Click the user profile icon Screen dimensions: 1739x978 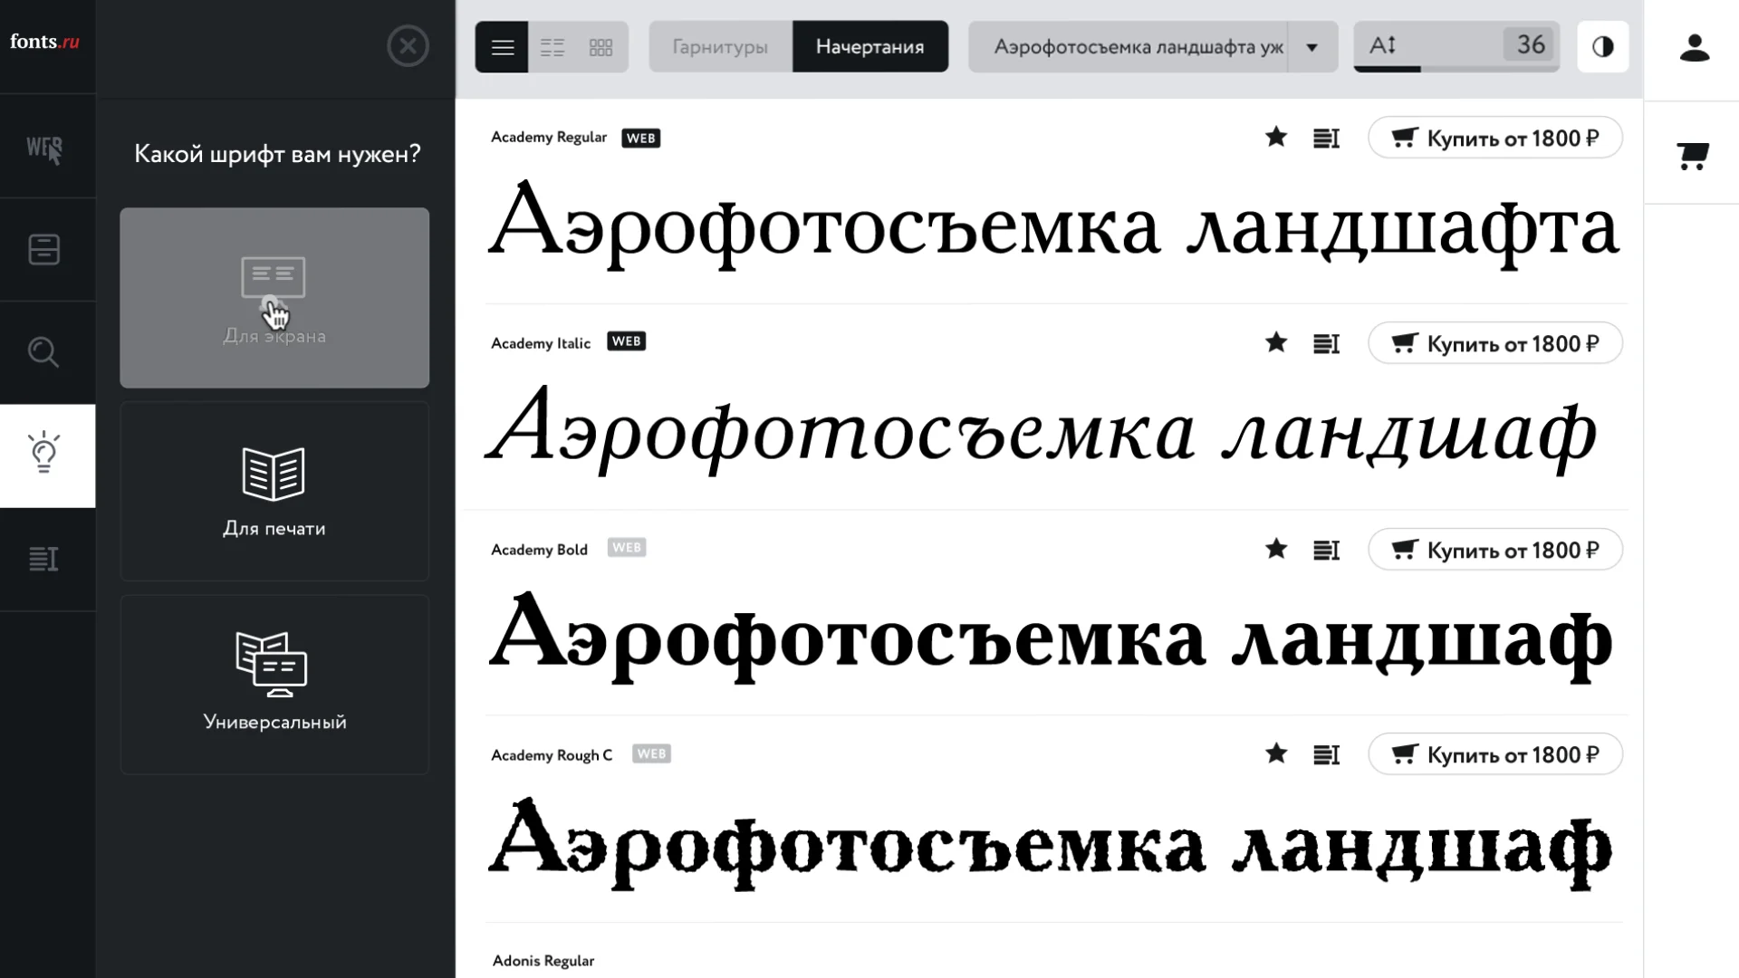click(1694, 46)
